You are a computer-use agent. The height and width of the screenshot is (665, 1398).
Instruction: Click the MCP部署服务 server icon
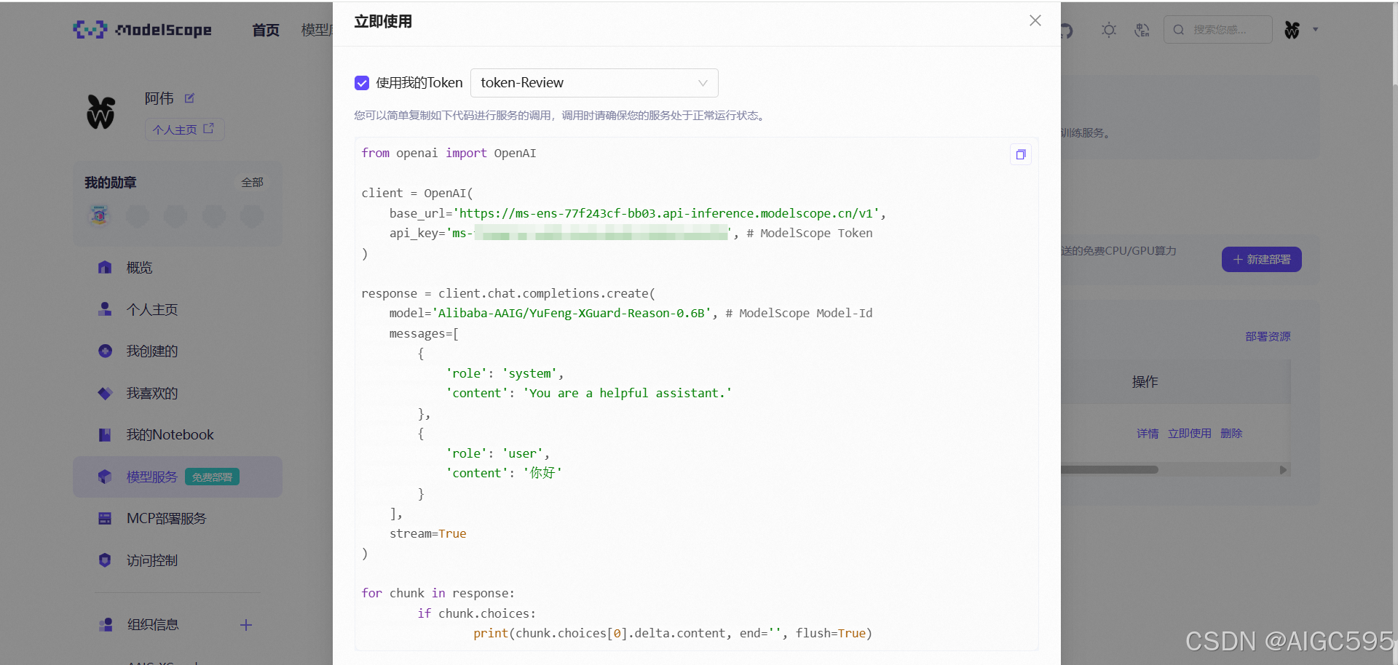click(x=105, y=519)
